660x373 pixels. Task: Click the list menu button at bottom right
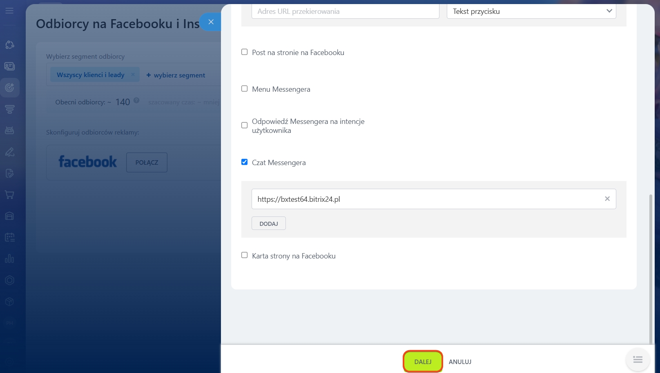point(638,360)
